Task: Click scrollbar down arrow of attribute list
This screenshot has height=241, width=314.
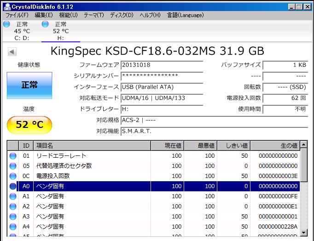Action: coord(304,233)
